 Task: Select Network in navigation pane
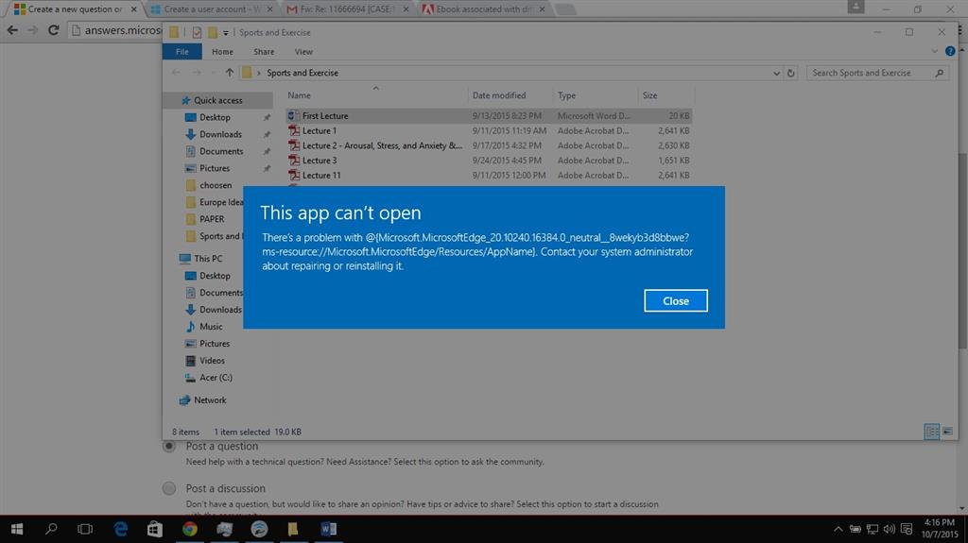[x=209, y=399]
